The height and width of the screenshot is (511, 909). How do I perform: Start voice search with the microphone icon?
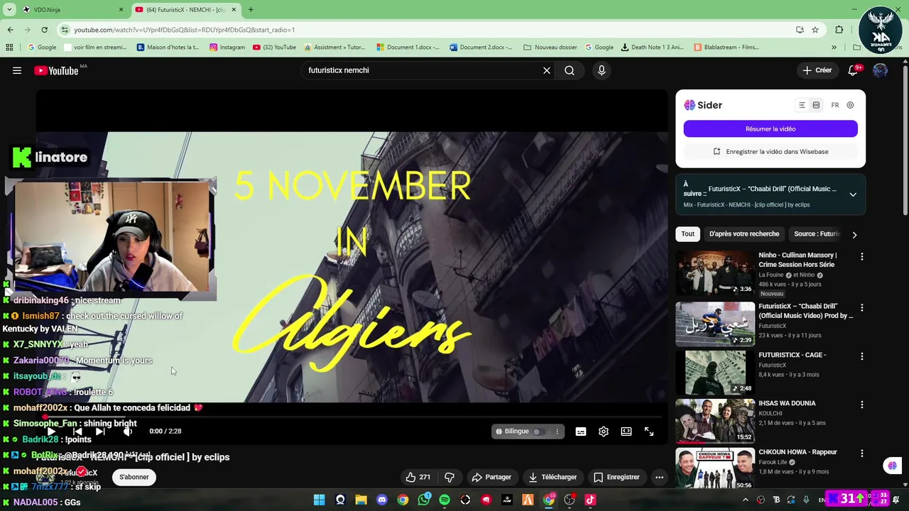coord(602,70)
